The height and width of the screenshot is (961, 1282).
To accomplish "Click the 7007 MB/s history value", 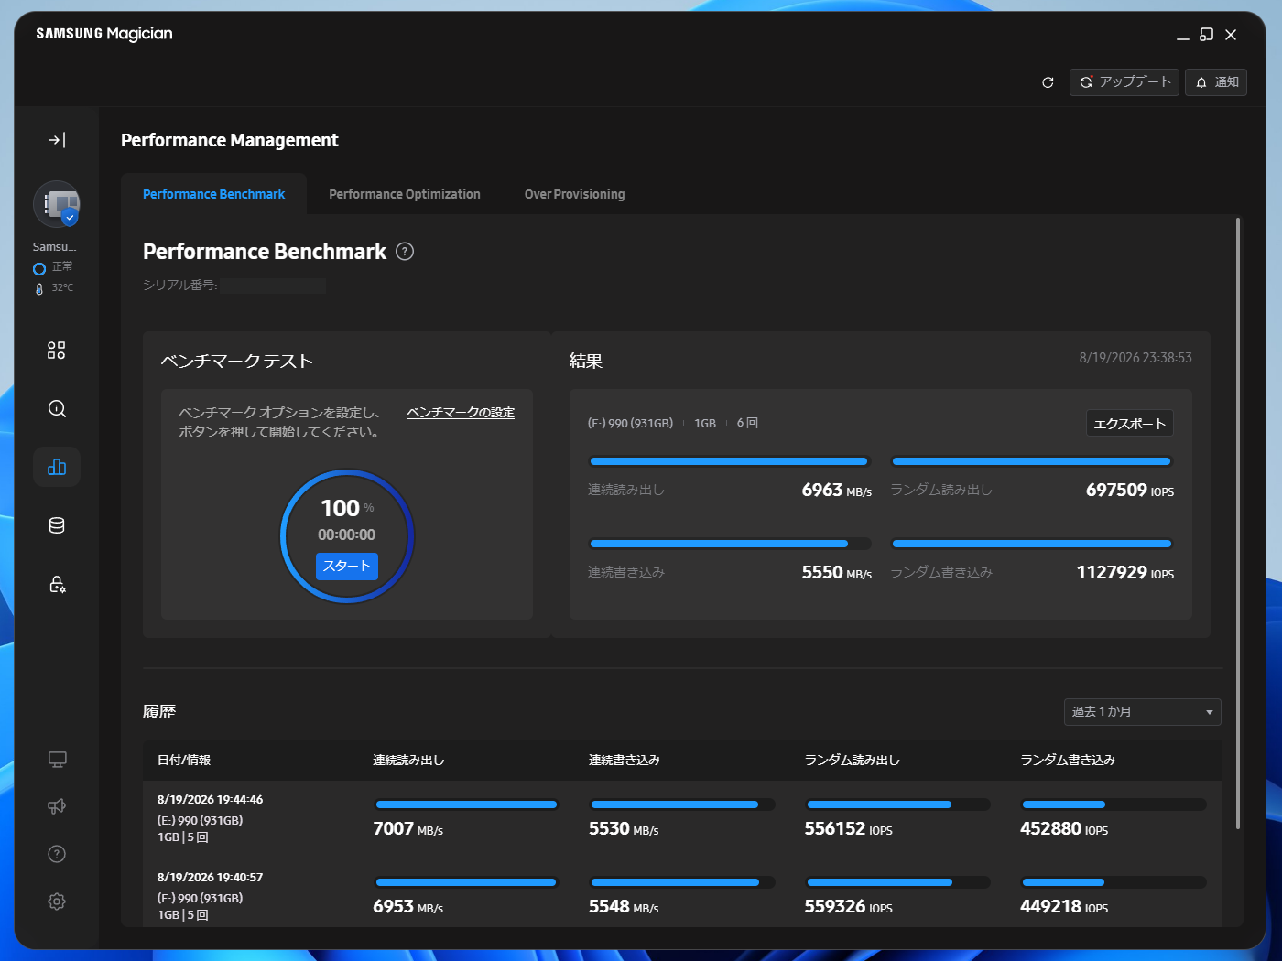I will click(407, 829).
